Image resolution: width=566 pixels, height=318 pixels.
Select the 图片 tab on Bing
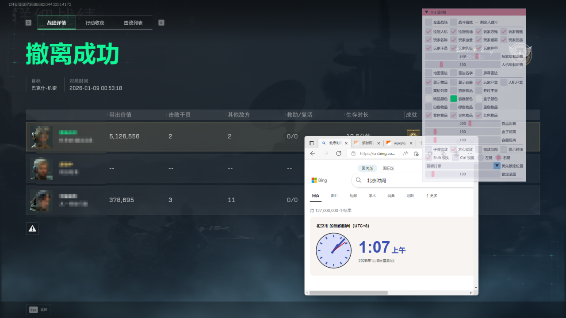pos(335,196)
